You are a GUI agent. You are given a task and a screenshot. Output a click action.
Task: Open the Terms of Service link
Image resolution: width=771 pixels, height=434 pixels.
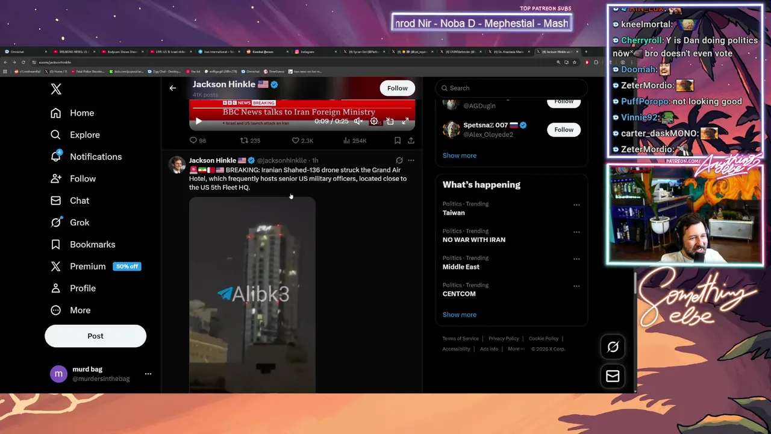(x=461, y=339)
